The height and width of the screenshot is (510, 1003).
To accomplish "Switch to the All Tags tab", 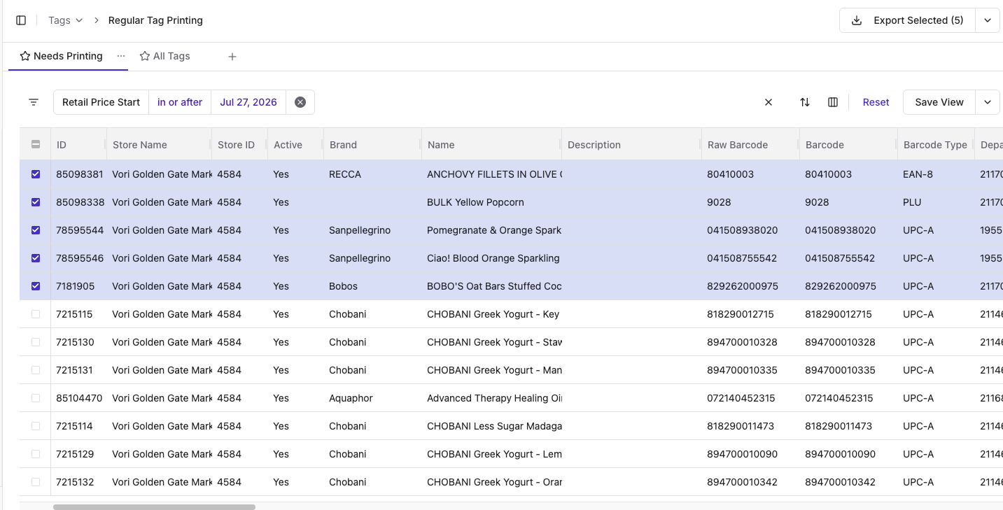I will 165,56.
